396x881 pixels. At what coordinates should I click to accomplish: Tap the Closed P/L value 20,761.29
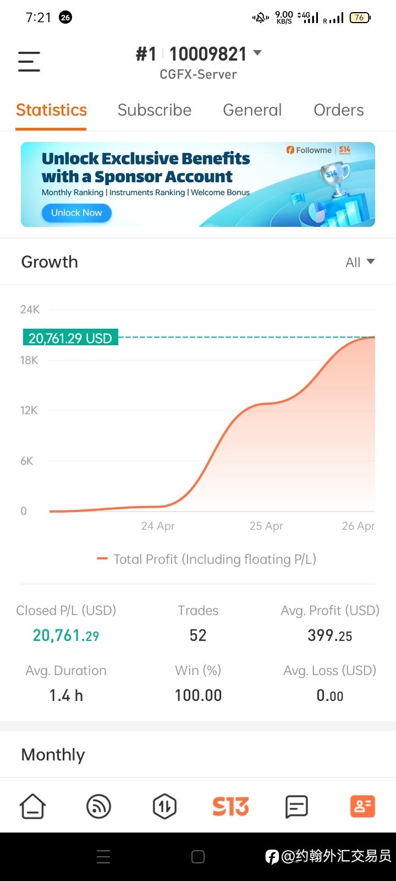(66, 635)
